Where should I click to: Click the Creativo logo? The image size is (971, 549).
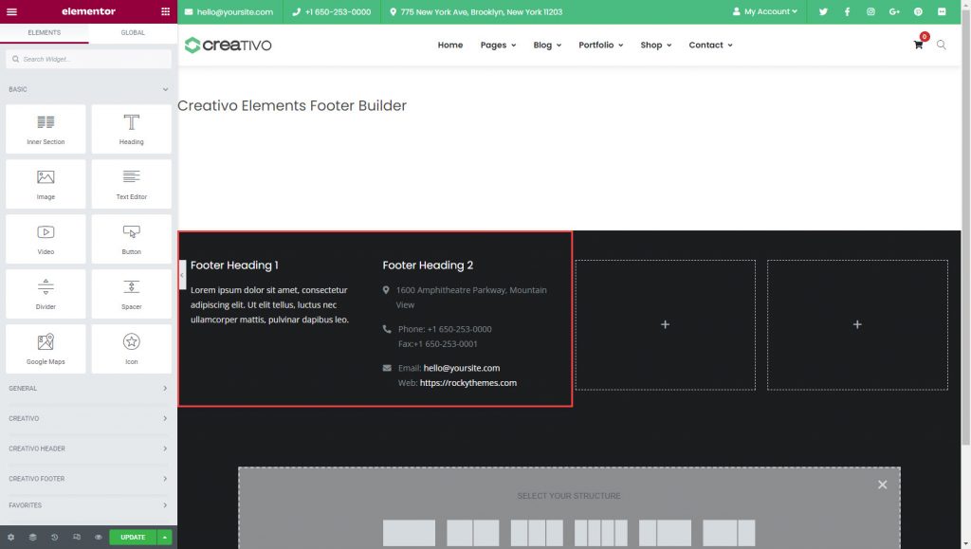pyautogui.click(x=228, y=45)
